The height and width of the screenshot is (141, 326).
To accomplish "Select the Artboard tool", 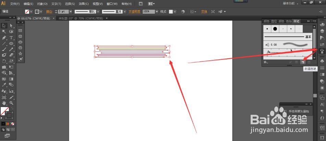I will click(x=4, y=97).
